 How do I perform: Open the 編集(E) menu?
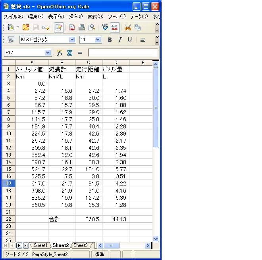click(x=35, y=17)
